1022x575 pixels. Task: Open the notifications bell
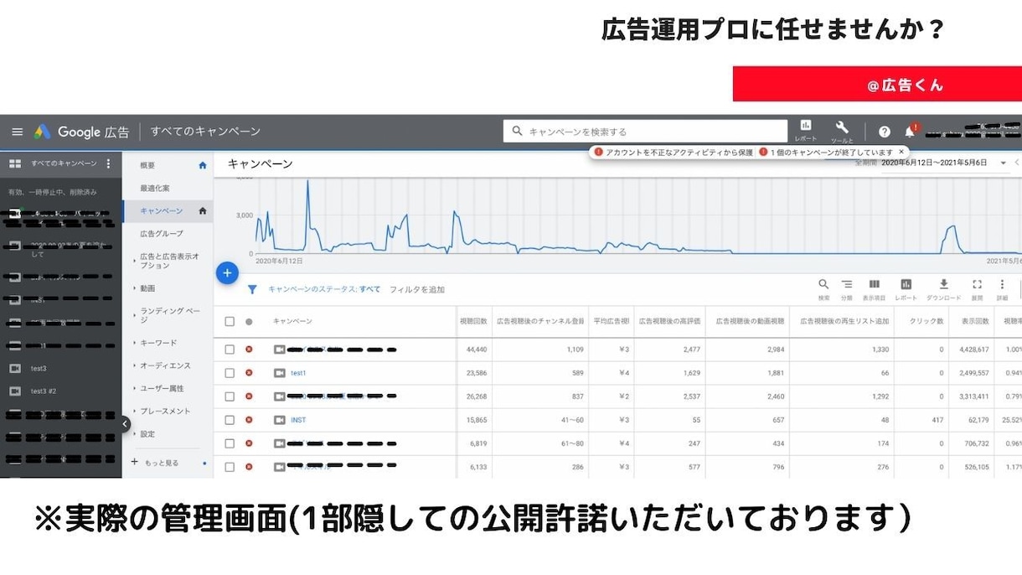tap(910, 132)
